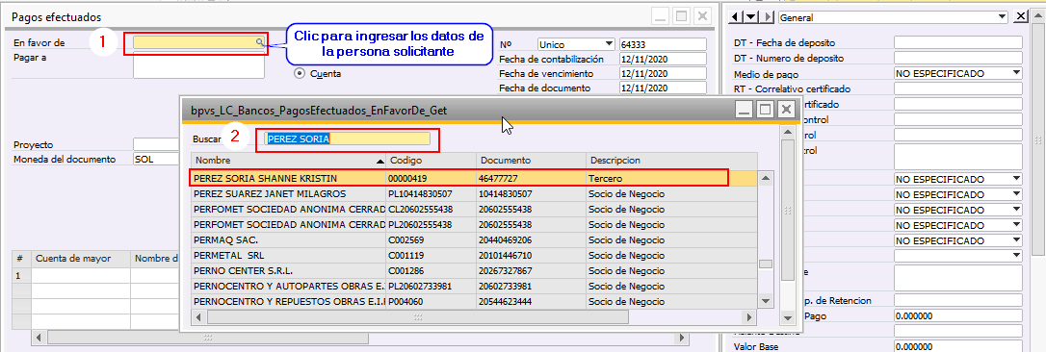Maximize the Pagos efectuados window
The height and width of the screenshot is (352, 1046).
tap(681, 16)
